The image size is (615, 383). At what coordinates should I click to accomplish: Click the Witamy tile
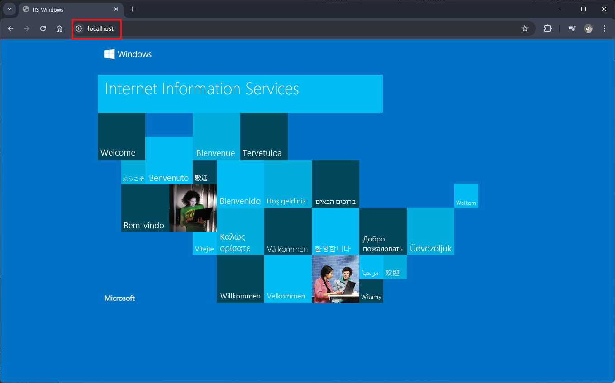[x=371, y=291]
